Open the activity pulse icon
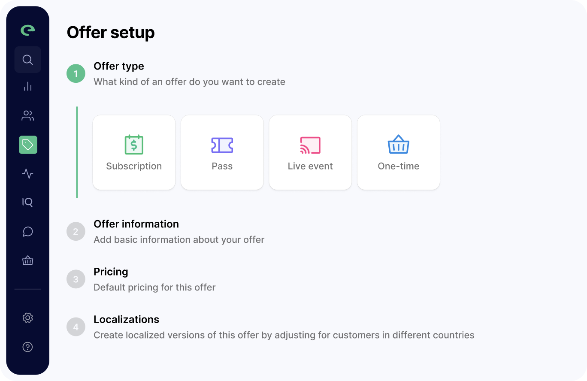This screenshot has height=381, width=587. (x=28, y=174)
